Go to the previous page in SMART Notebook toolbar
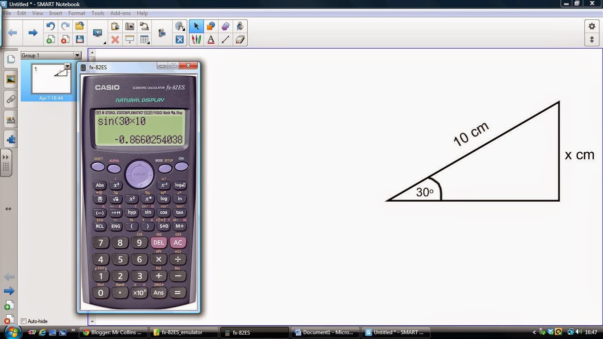Image resolution: width=603 pixels, height=339 pixels. pos(12,33)
